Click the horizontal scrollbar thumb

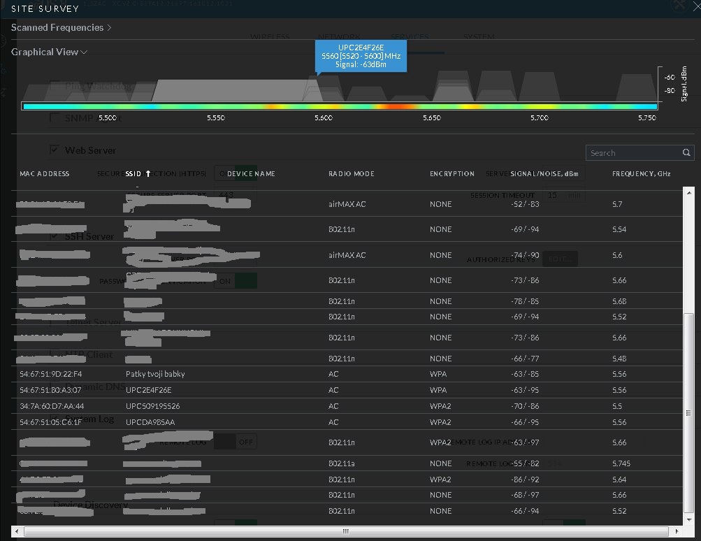pyautogui.click(x=345, y=531)
